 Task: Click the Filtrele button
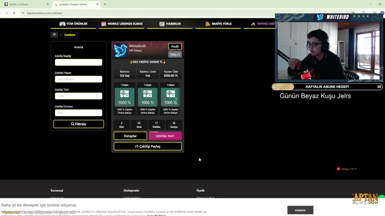(x=79, y=124)
